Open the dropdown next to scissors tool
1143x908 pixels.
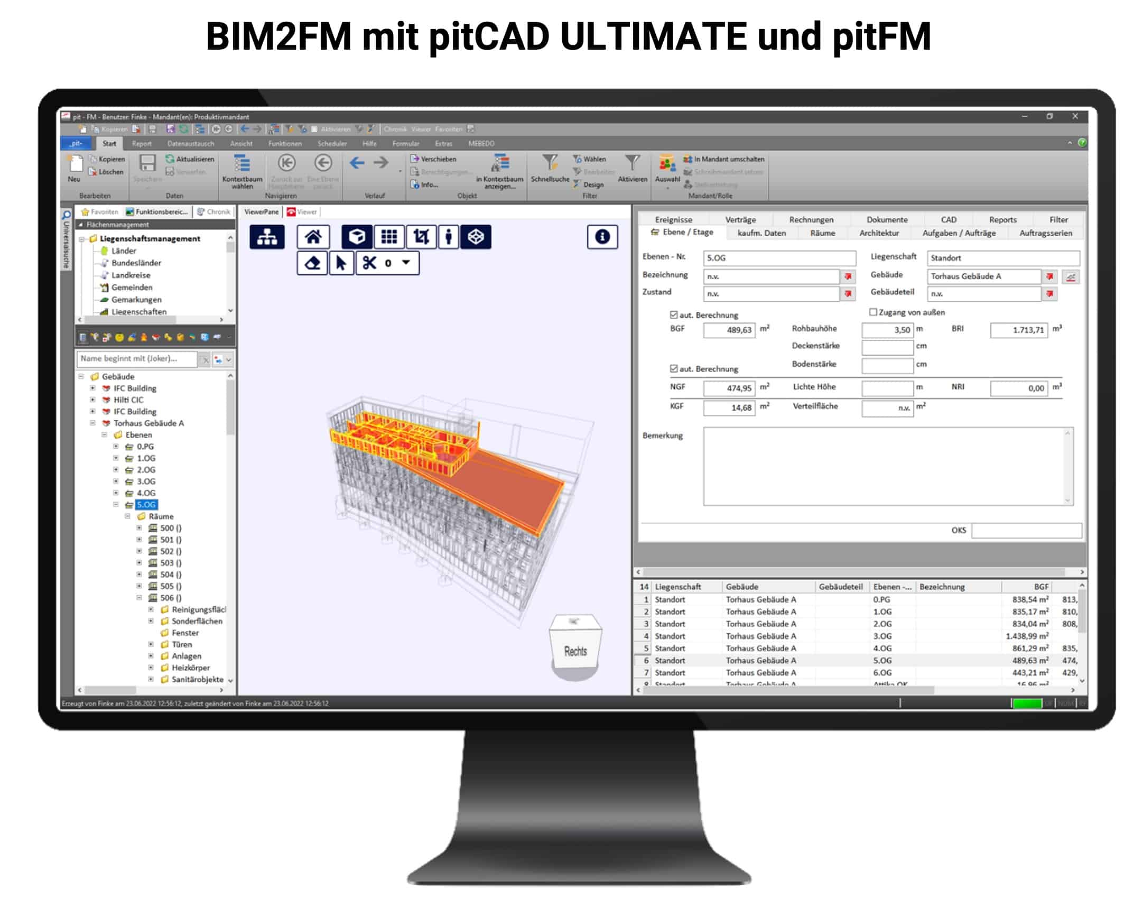(x=406, y=263)
